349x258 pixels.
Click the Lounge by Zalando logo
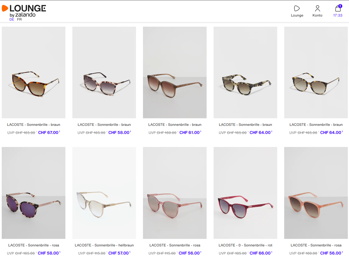coord(24,11)
